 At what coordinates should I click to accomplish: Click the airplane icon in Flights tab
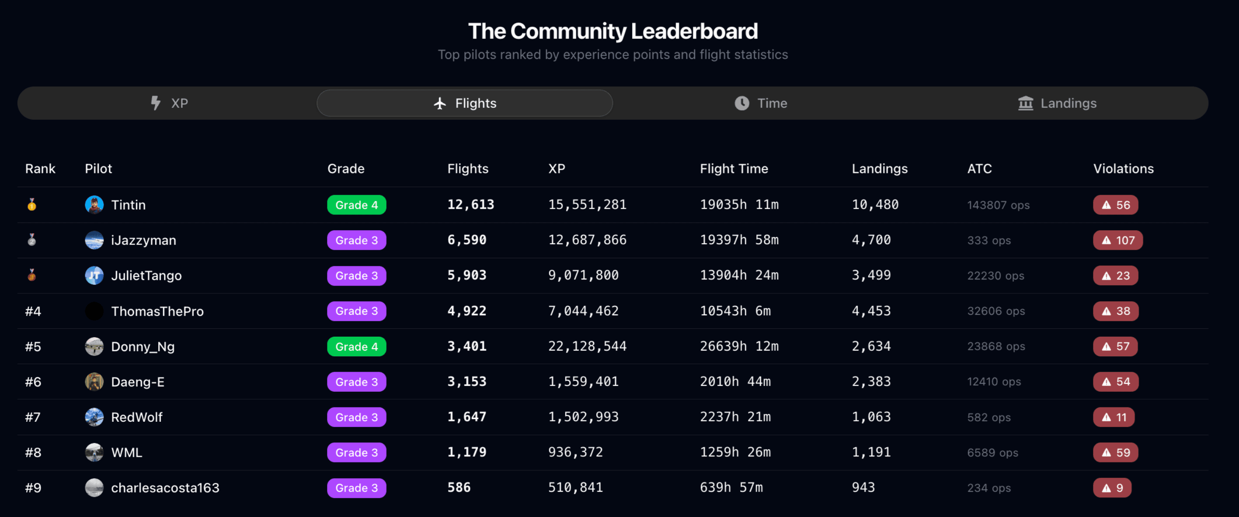pos(440,103)
